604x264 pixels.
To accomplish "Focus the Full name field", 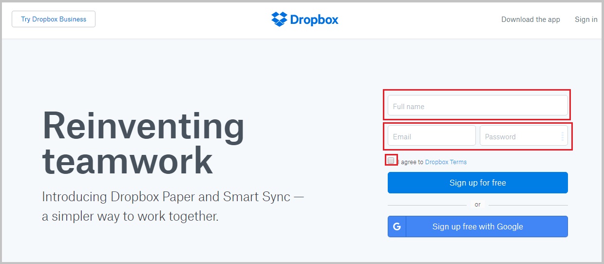I will (477, 105).
